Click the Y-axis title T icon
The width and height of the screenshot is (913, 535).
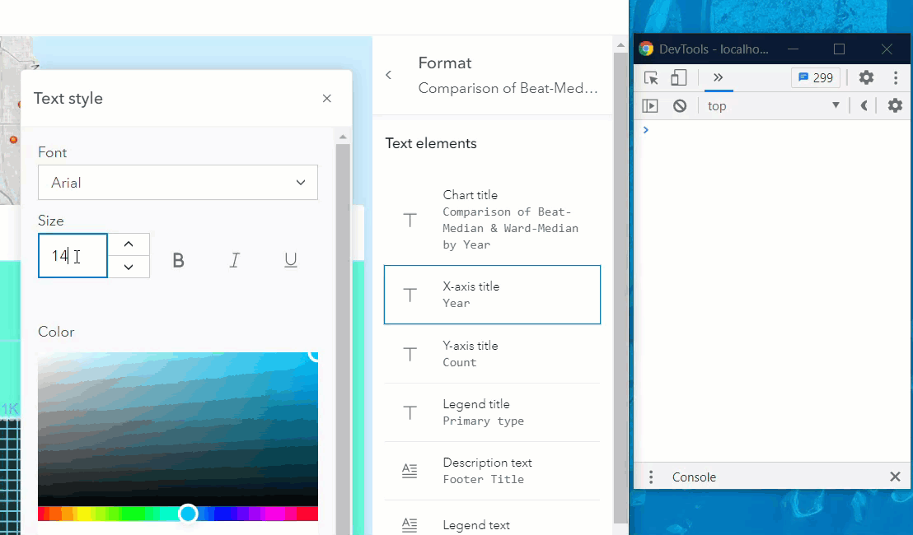click(x=410, y=354)
